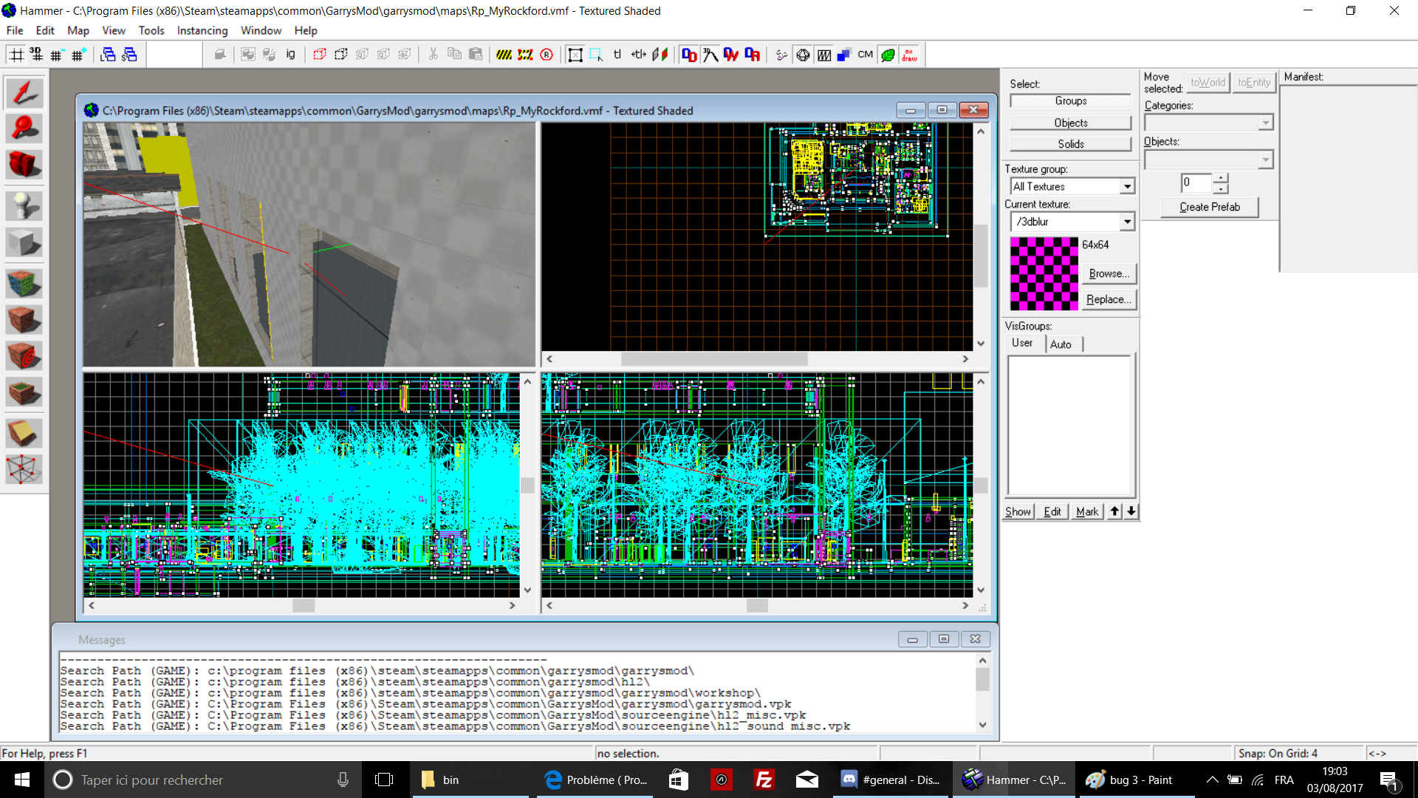Click the VisGroups Show button

pos(1018,511)
